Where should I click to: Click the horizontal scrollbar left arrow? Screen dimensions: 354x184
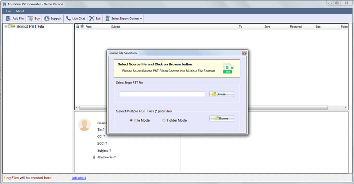coord(77,107)
